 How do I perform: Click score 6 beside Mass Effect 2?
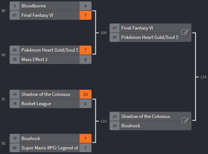[x=85, y=60]
